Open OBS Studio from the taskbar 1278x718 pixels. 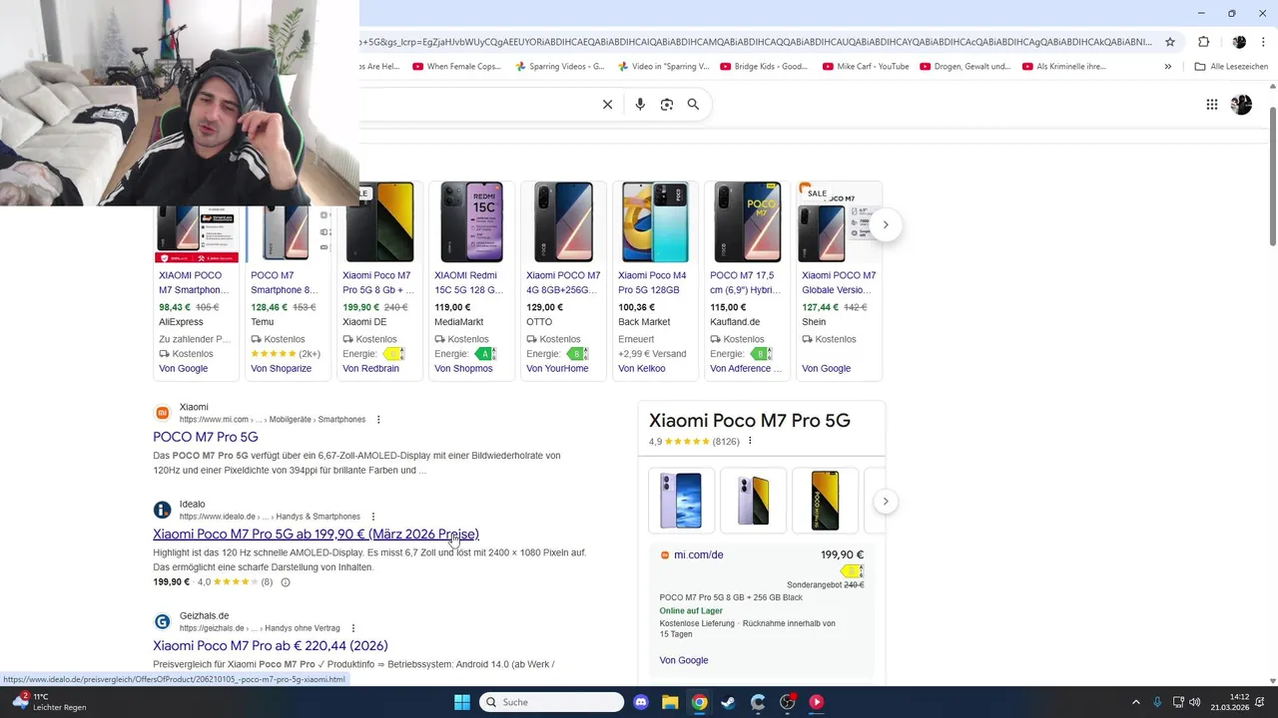click(x=787, y=702)
